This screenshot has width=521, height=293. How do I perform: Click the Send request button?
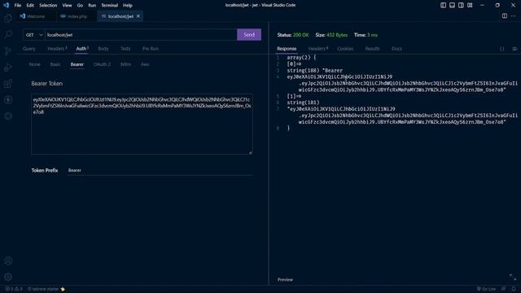pos(249,34)
